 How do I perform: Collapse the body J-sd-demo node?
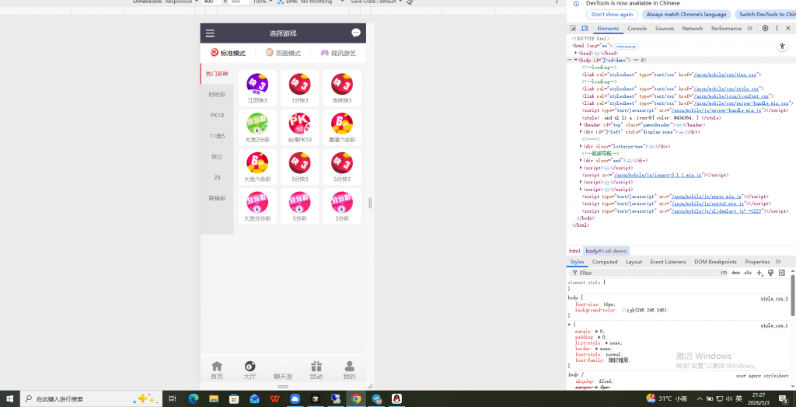tap(576, 60)
